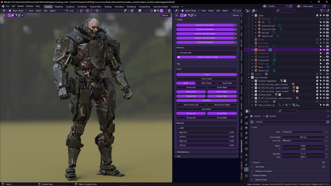Viewport: 331px width, 186px height.
Task: Switch to the Sculpting workspace tab
Action: 70,7
